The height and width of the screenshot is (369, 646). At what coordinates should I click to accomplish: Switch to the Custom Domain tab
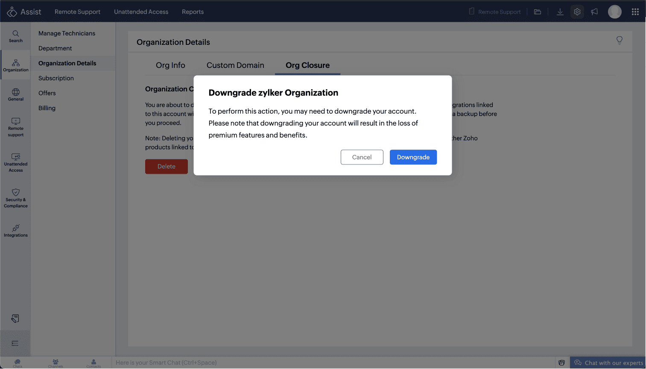pos(235,65)
